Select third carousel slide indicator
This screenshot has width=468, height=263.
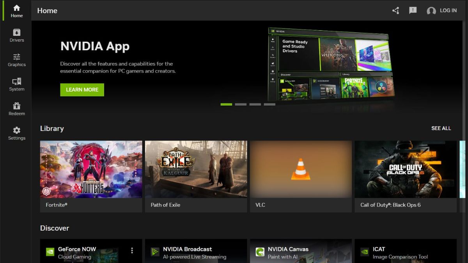(255, 104)
